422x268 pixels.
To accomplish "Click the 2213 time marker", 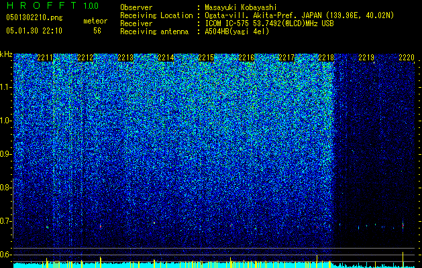I will click(125, 58).
